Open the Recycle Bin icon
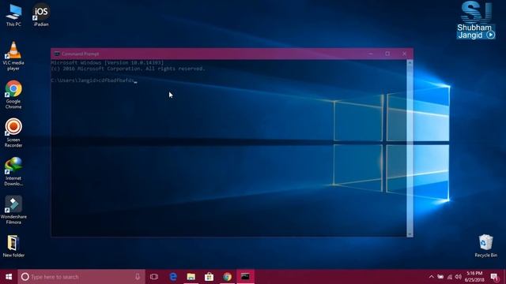This screenshot has width=506, height=284. (x=485, y=246)
